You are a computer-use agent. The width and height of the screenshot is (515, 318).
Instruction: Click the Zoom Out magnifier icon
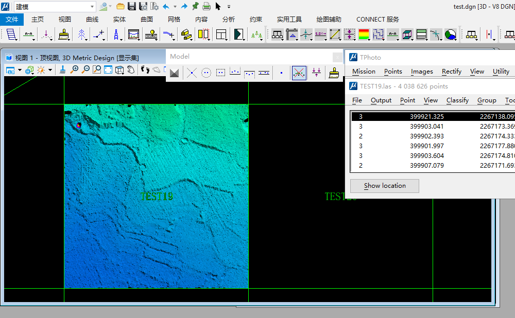coord(85,70)
